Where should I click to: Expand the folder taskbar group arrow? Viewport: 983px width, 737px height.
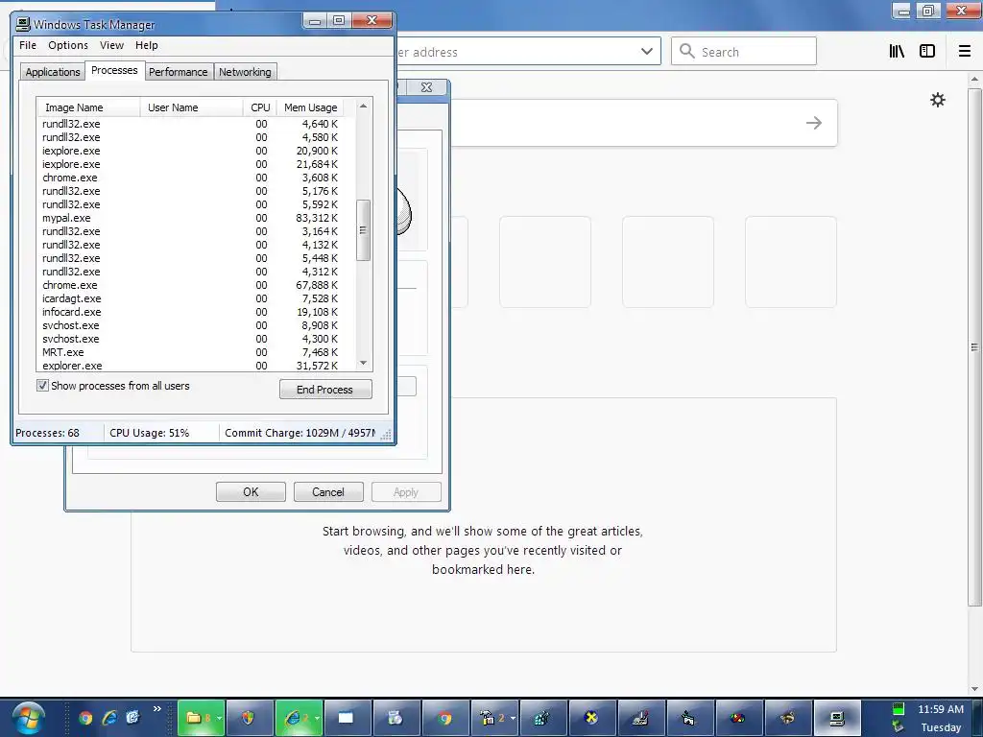[x=220, y=718]
